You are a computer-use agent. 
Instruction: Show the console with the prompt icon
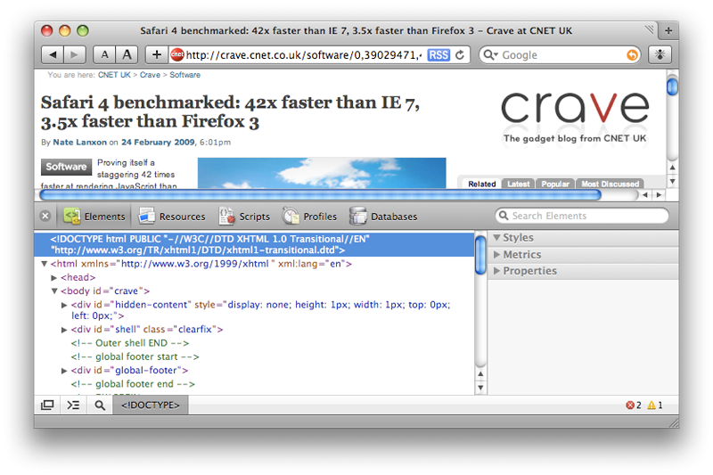click(x=73, y=405)
